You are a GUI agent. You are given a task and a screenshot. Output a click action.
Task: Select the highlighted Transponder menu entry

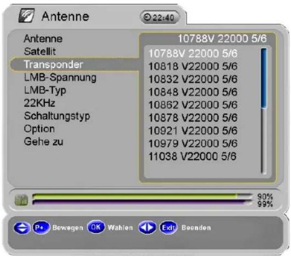point(75,65)
